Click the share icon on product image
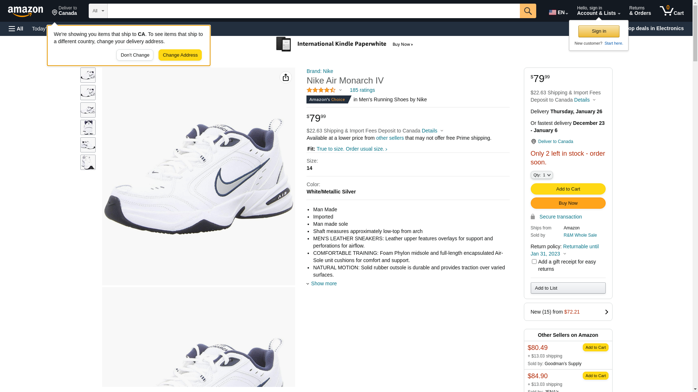698x392 pixels. [x=286, y=77]
